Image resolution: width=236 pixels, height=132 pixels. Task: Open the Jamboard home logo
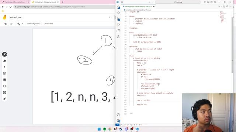tap(4, 17)
